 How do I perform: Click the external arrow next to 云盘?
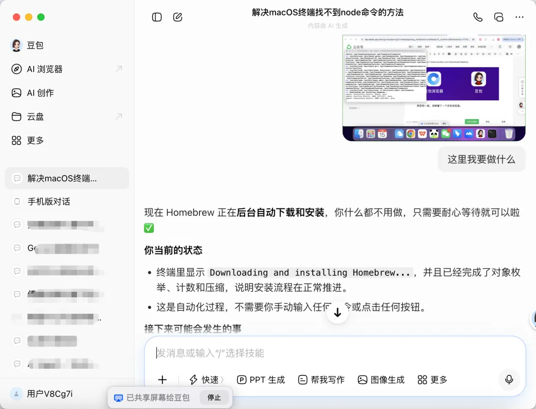(119, 117)
